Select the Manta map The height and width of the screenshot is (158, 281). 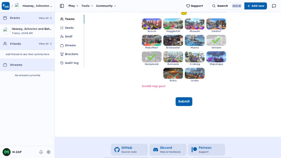pos(195,40)
